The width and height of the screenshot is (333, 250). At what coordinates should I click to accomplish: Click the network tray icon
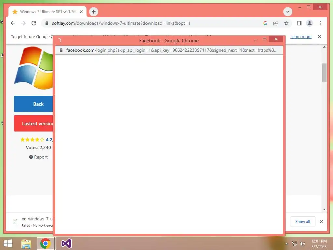(x=295, y=243)
